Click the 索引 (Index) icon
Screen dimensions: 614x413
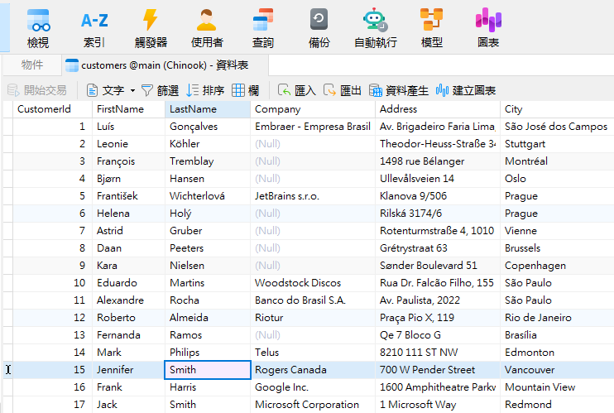pyautogui.click(x=94, y=28)
